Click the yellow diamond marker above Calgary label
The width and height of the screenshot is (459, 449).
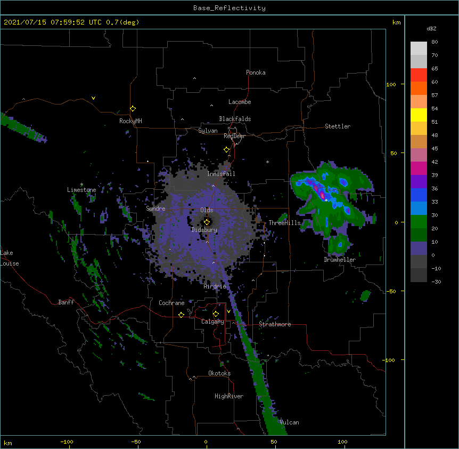[x=216, y=314]
